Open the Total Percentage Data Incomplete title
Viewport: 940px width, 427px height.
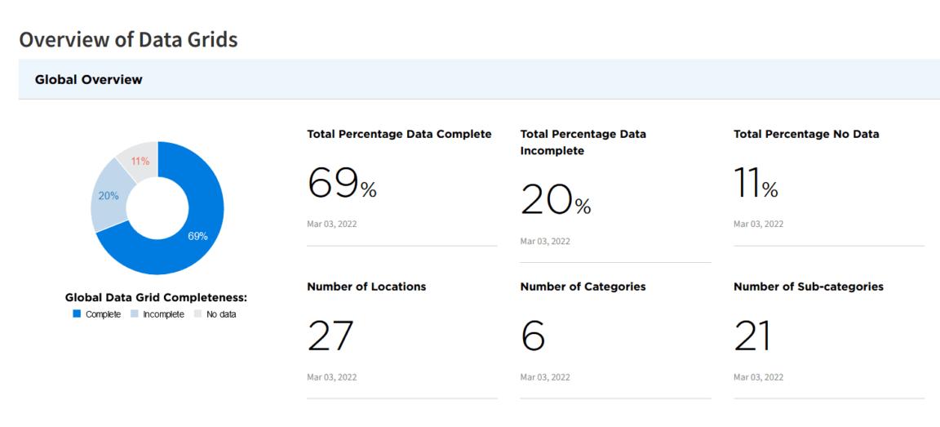pos(583,142)
